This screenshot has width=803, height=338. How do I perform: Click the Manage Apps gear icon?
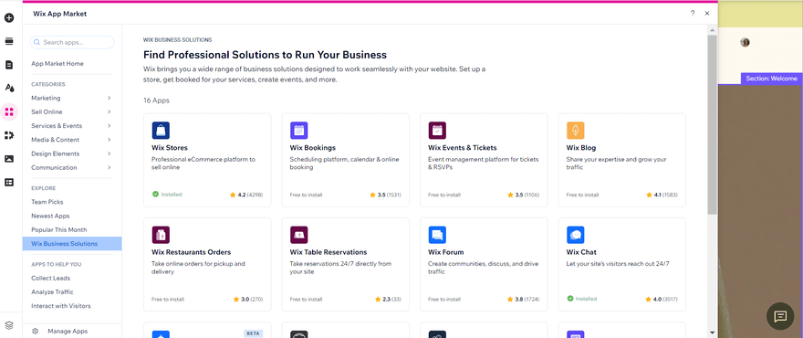click(36, 332)
